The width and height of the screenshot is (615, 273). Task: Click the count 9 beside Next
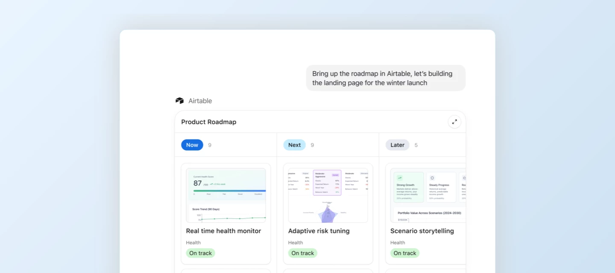click(x=312, y=145)
